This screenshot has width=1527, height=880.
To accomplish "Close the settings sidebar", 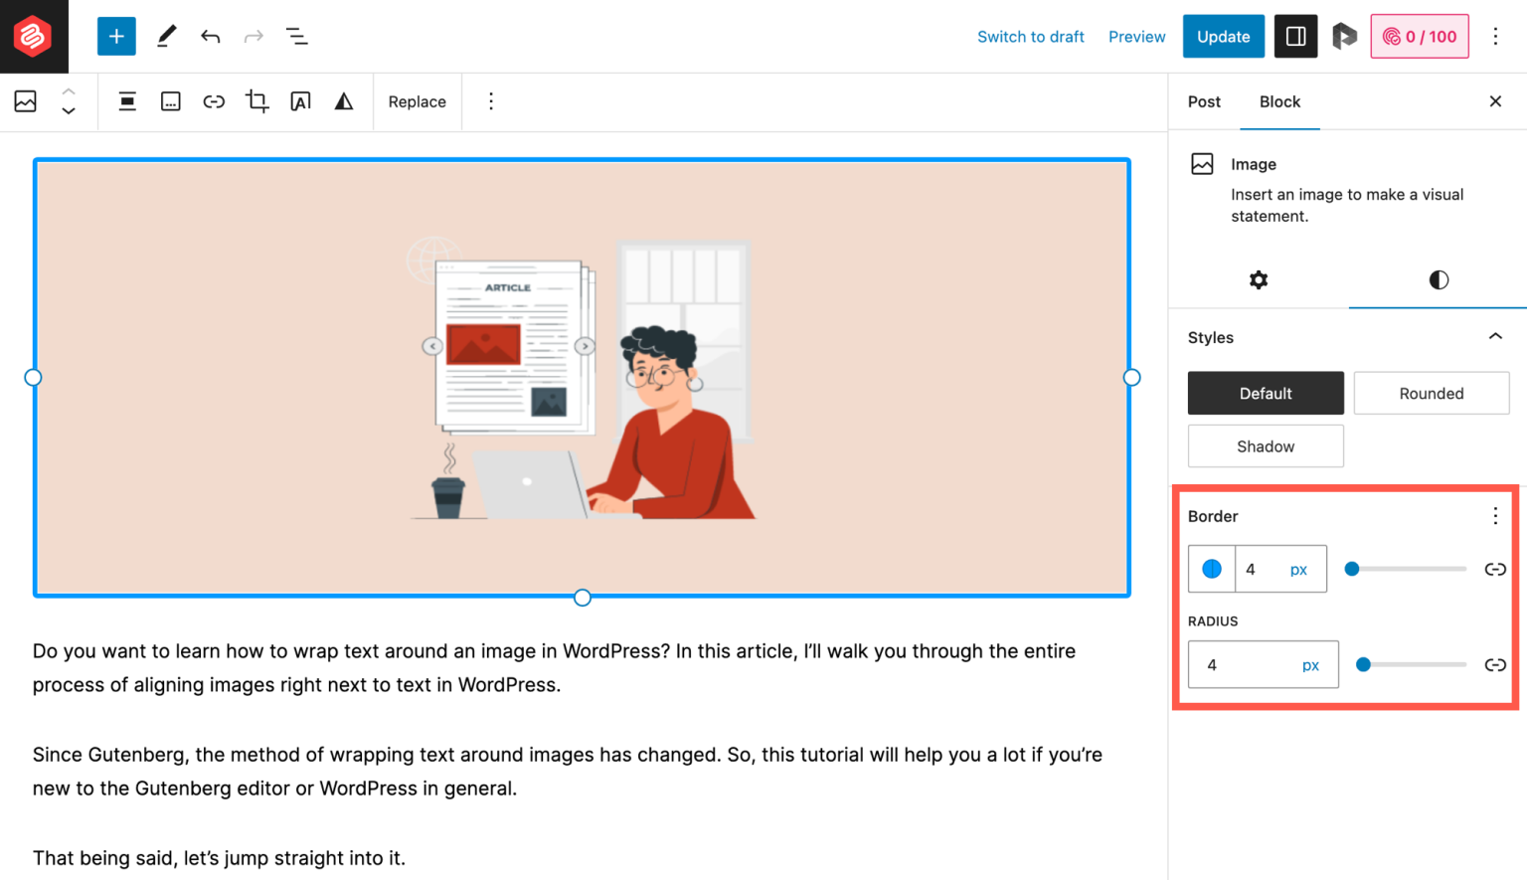I will [x=1495, y=101].
